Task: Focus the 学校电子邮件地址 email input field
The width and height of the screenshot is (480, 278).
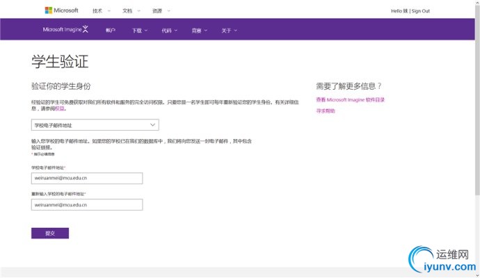Action: point(87,179)
